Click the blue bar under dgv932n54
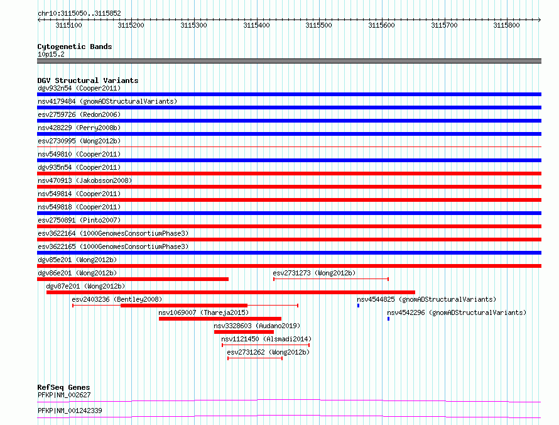Viewport: 559px width, 425px height. [x=289, y=94]
